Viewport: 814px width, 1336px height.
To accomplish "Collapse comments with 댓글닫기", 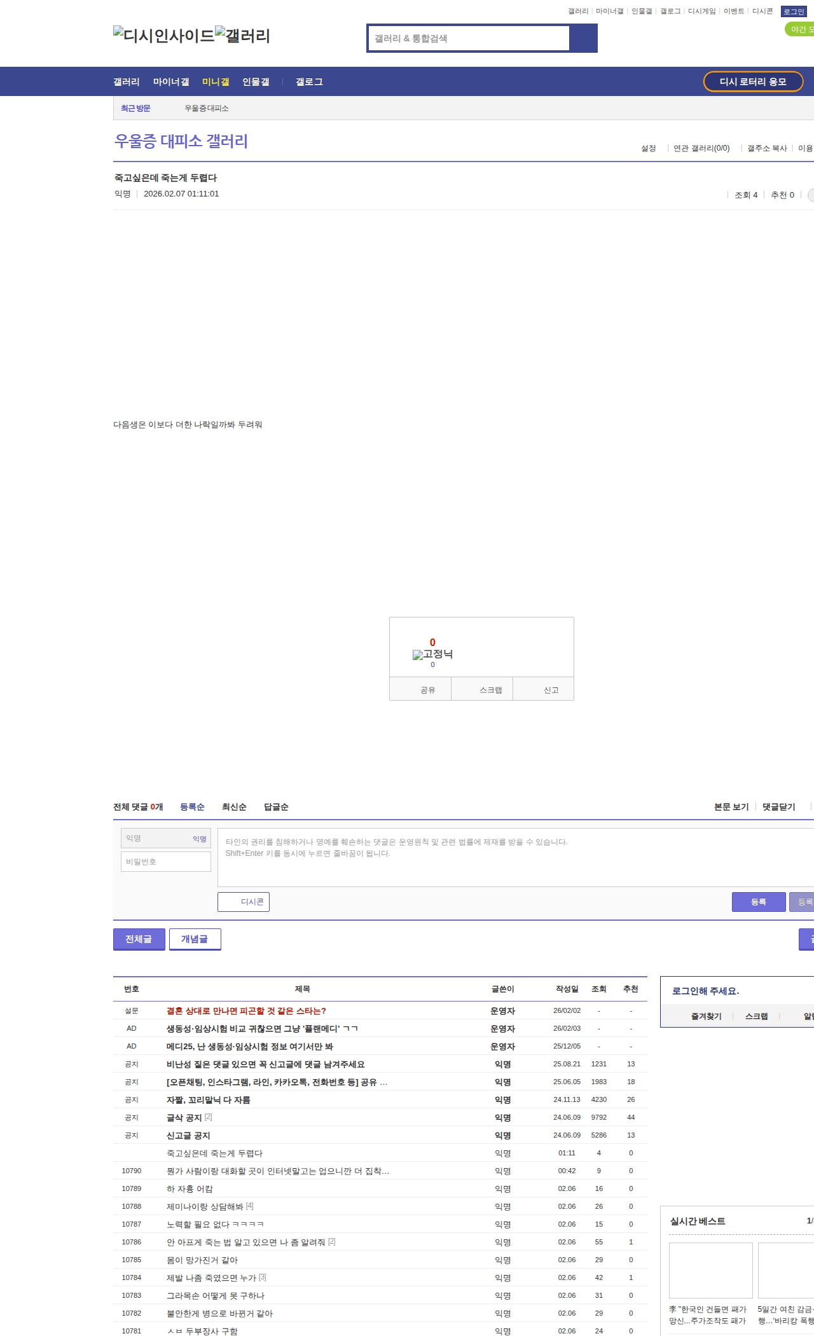I will click(x=778, y=807).
